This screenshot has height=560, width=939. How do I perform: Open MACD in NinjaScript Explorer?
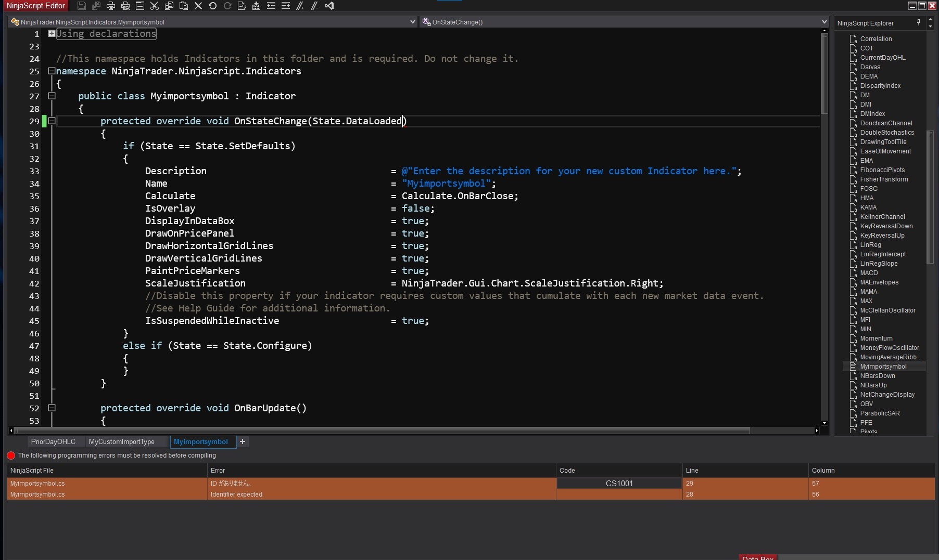[x=869, y=273]
